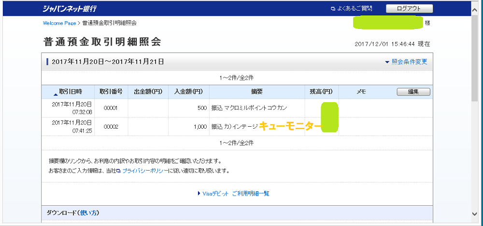
Task: Open the プライバシーポリシー link
Action: (144, 171)
